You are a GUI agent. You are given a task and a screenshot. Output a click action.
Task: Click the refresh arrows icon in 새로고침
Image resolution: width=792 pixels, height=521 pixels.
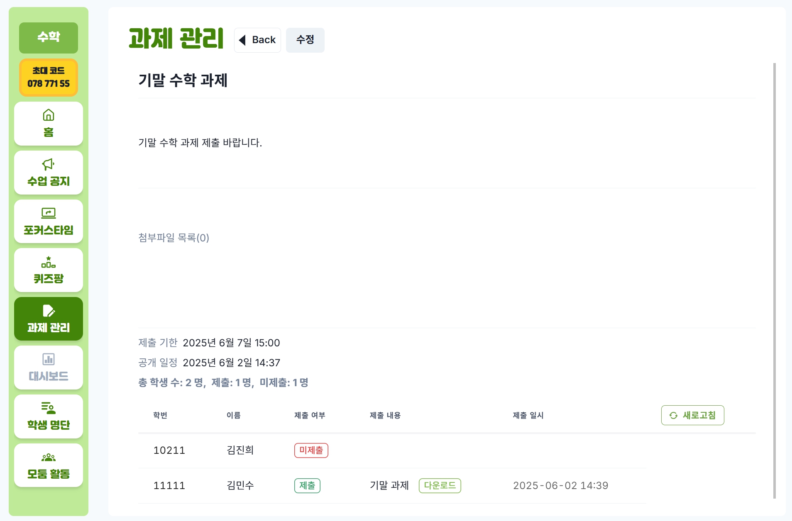point(673,415)
